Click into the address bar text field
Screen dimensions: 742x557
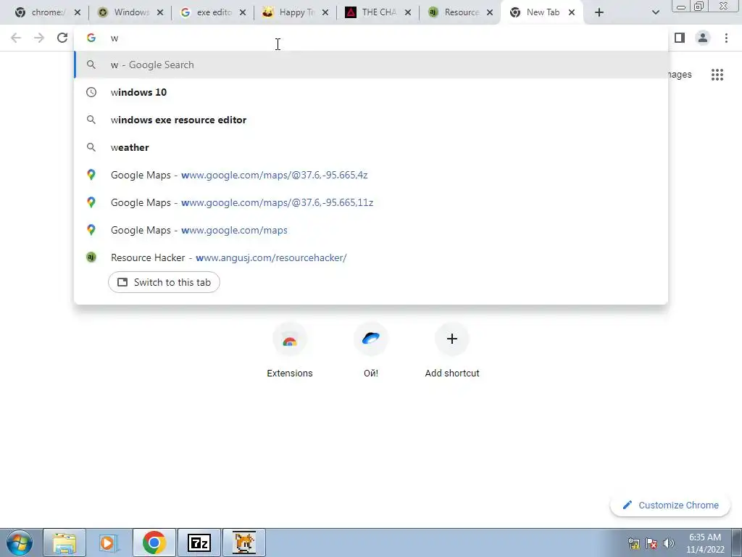[371, 38]
